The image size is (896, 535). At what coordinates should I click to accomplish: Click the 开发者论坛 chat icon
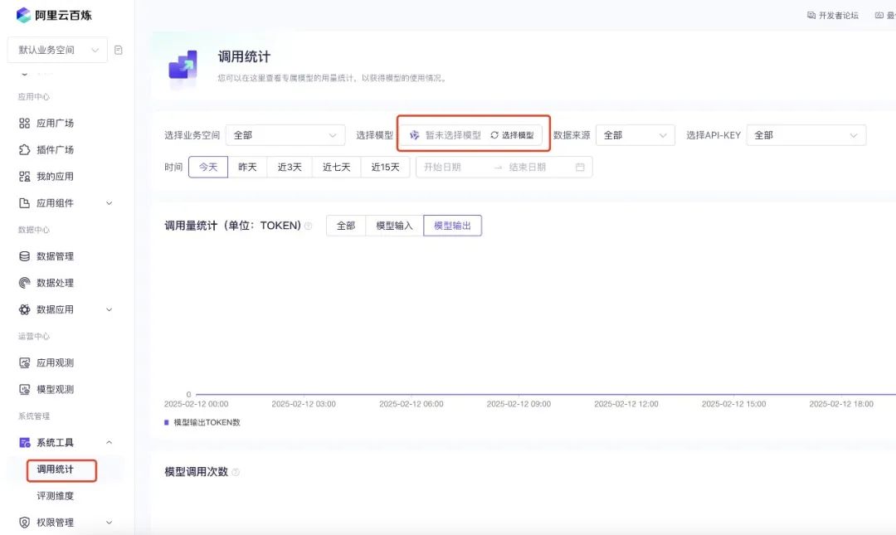[811, 16]
